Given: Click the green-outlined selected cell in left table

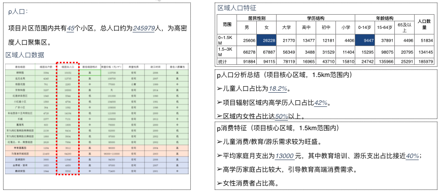Looking at the screenshot, I should point(90,72).
